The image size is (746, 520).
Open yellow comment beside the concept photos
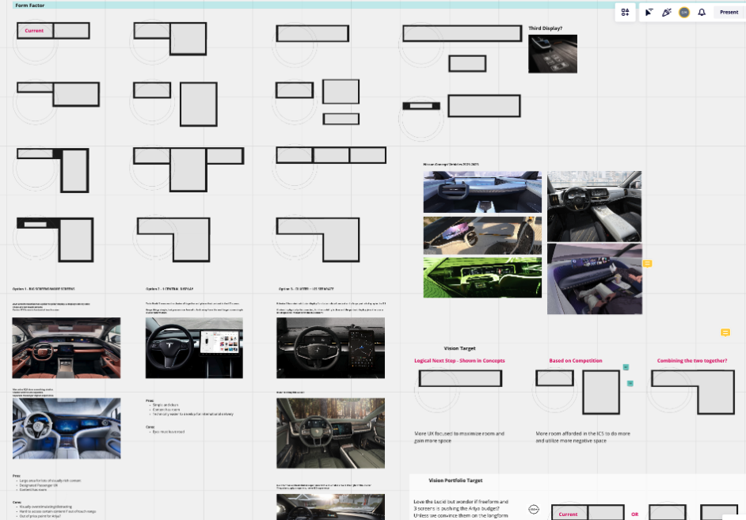click(x=647, y=264)
